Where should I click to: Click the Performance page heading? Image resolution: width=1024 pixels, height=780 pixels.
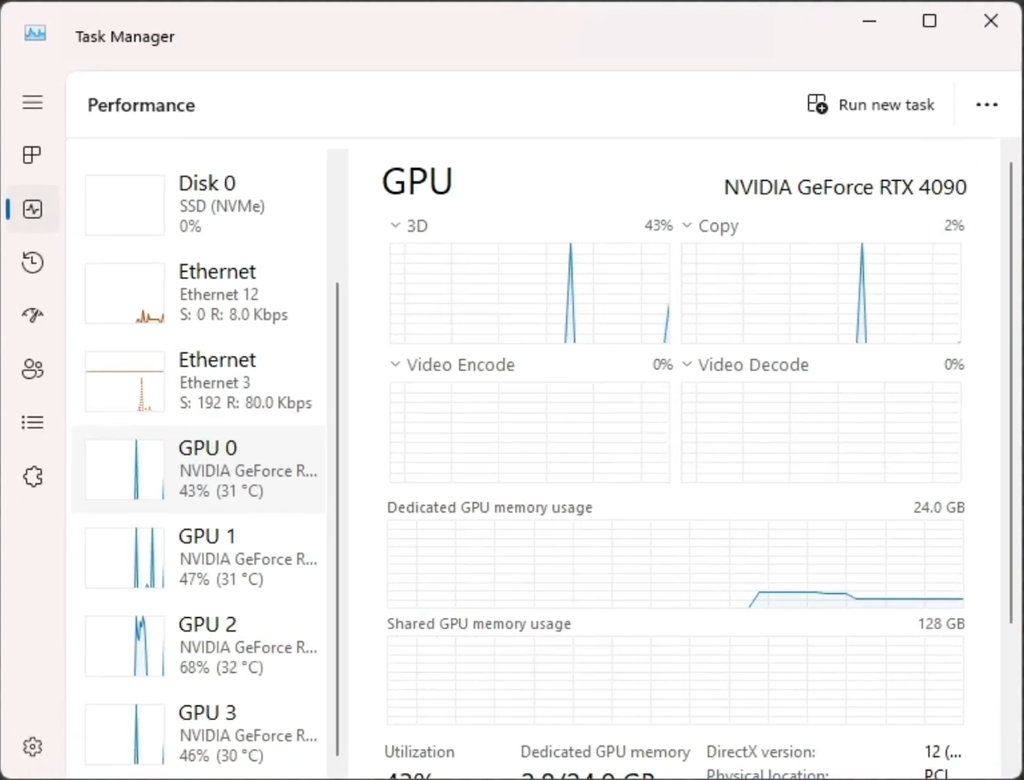pyautogui.click(x=141, y=105)
